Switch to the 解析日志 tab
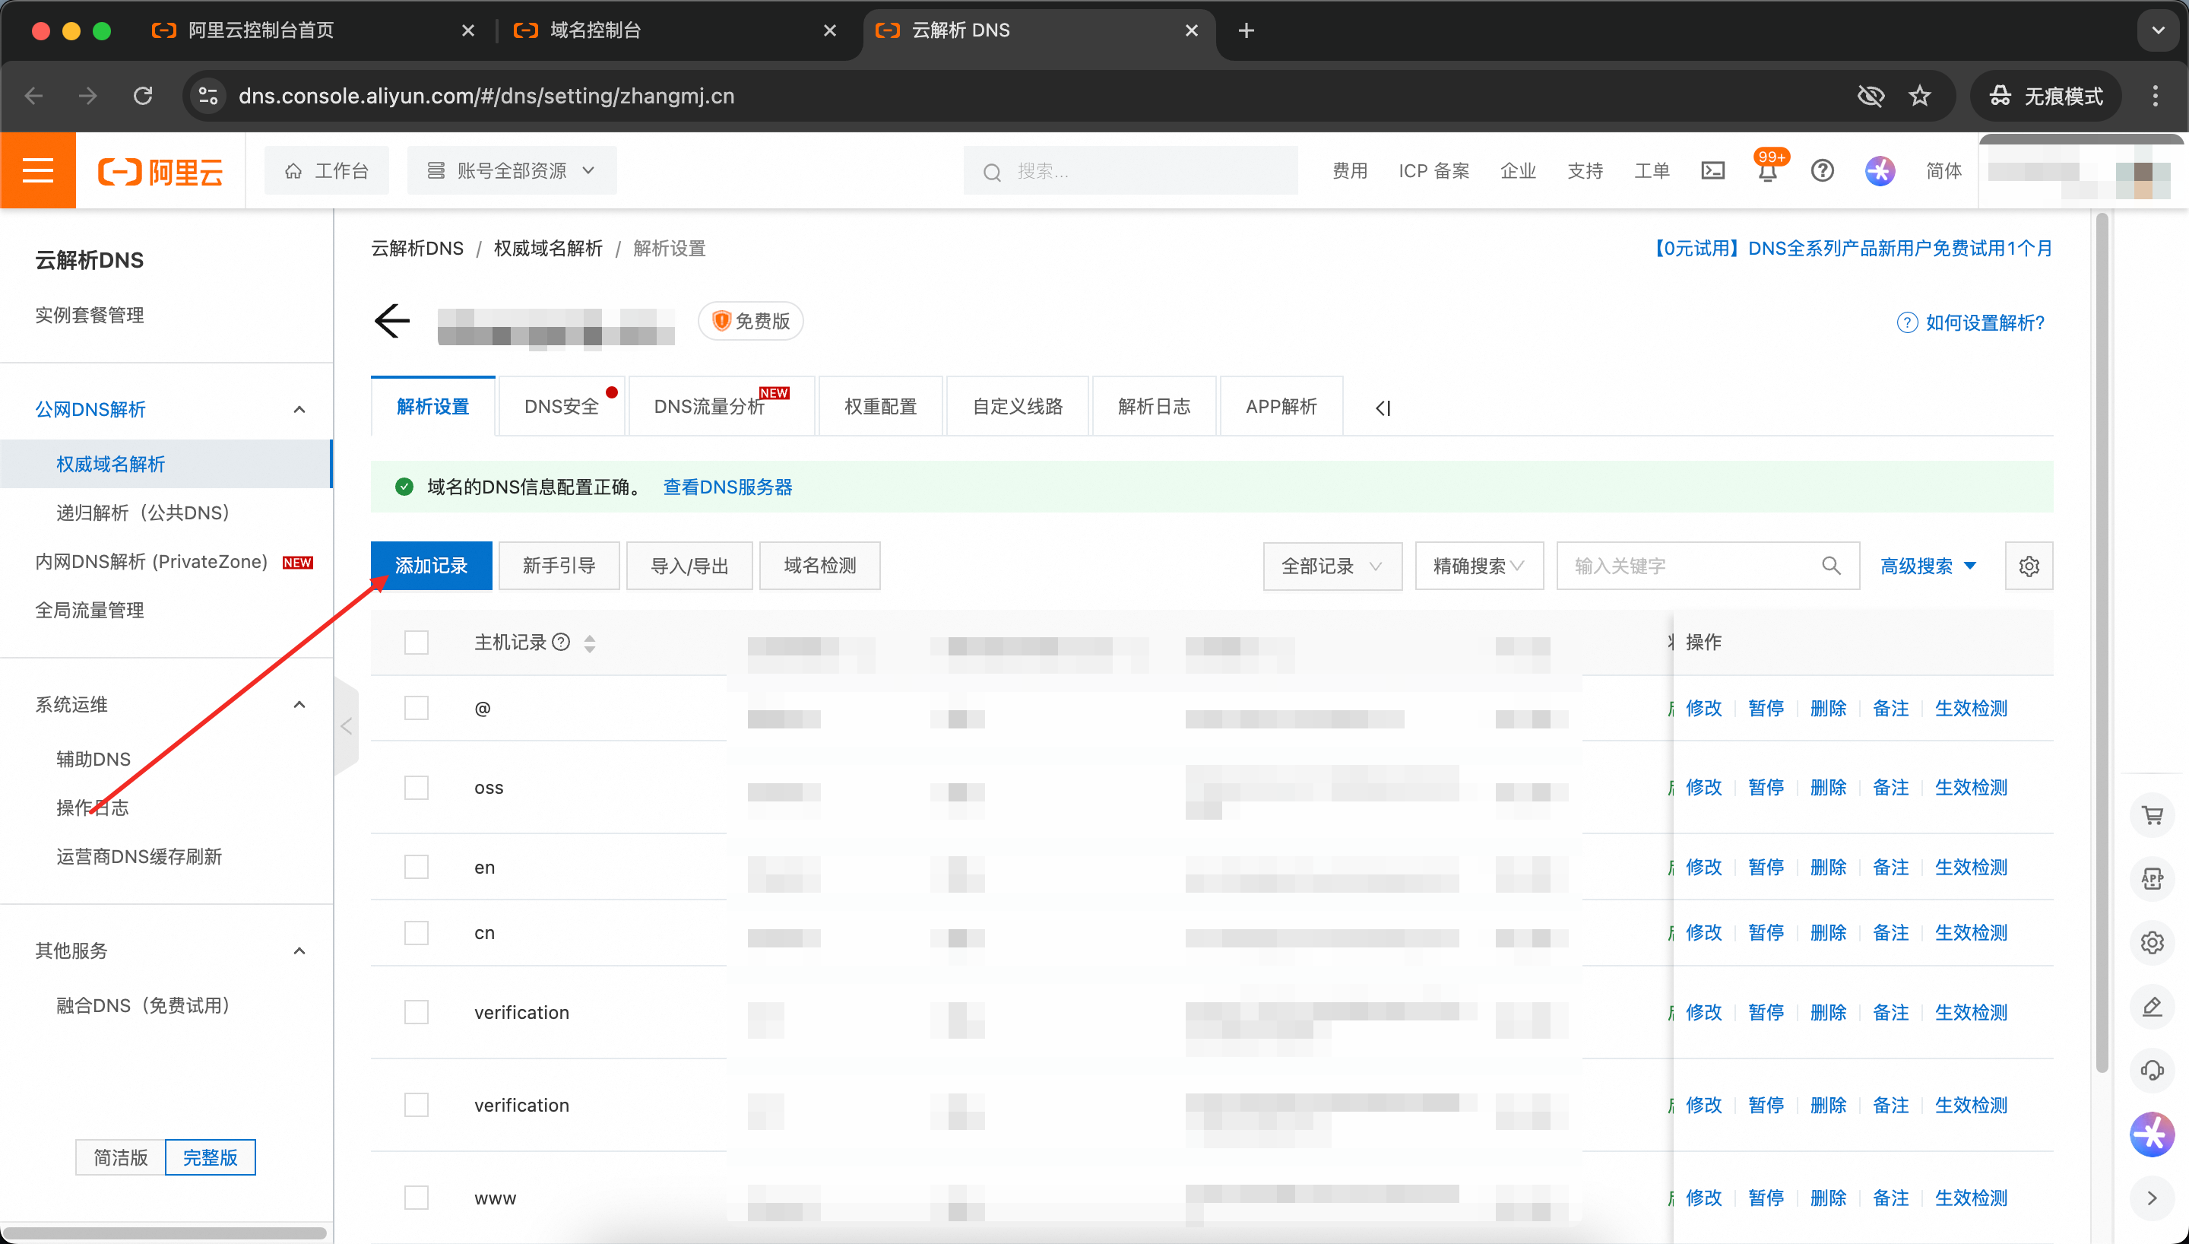This screenshot has width=2189, height=1244. pyautogui.click(x=1155, y=406)
